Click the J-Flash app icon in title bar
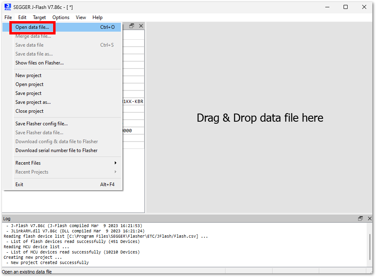This screenshot has width=376, height=277. pos(8,7)
